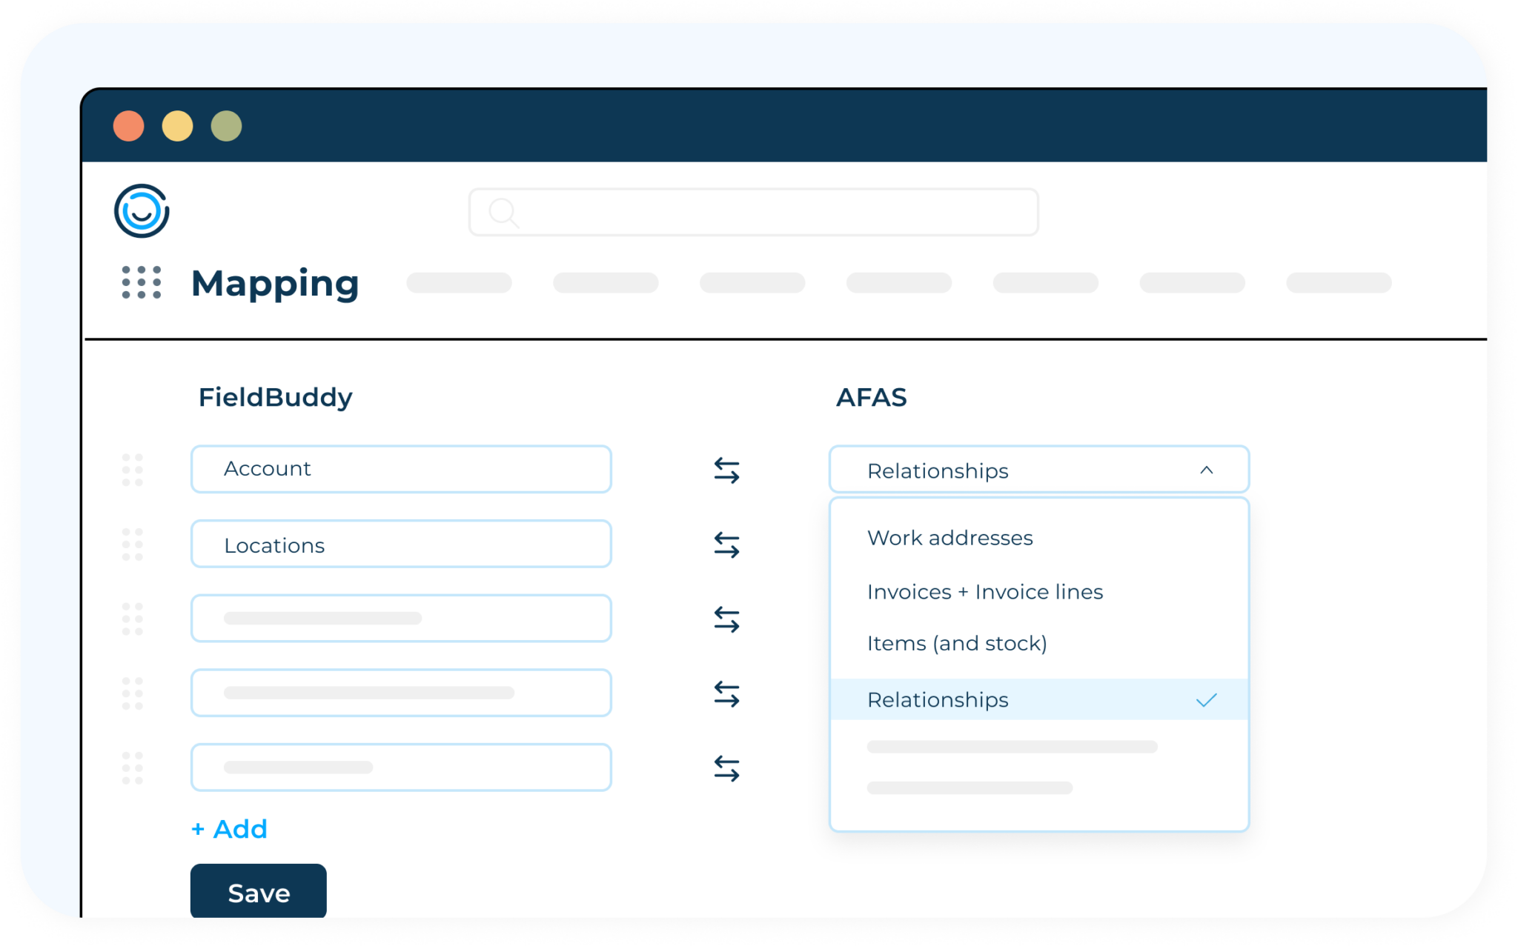This screenshot has width=1518, height=946.
Task: Collapse the Relationships dropdown via its chevron
Action: point(1207,470)
